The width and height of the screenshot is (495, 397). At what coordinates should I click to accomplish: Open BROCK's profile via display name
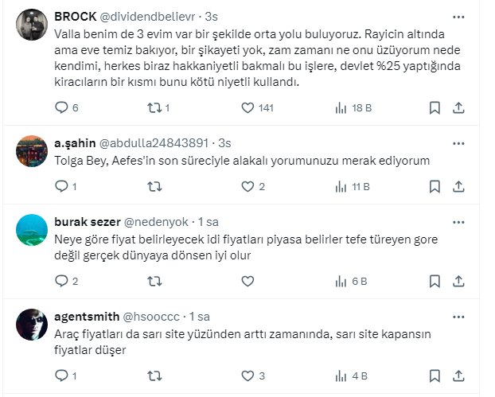[x=77, y=17]
